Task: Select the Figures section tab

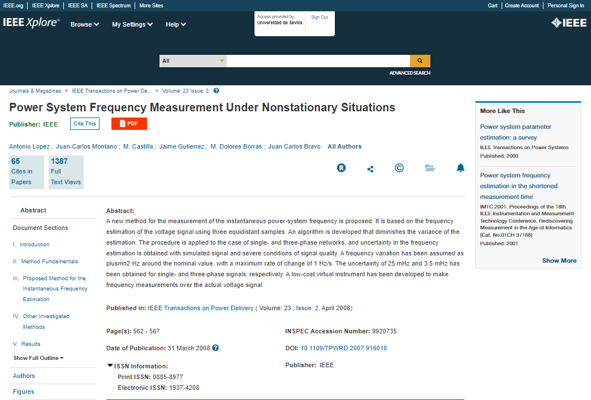Action: (x=24, y=392)
